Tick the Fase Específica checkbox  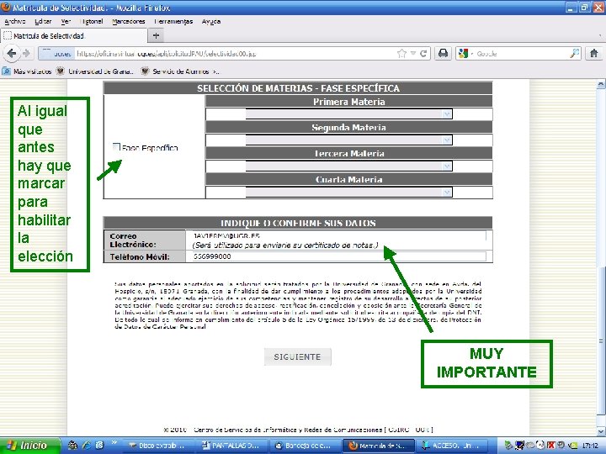(116, 146)
